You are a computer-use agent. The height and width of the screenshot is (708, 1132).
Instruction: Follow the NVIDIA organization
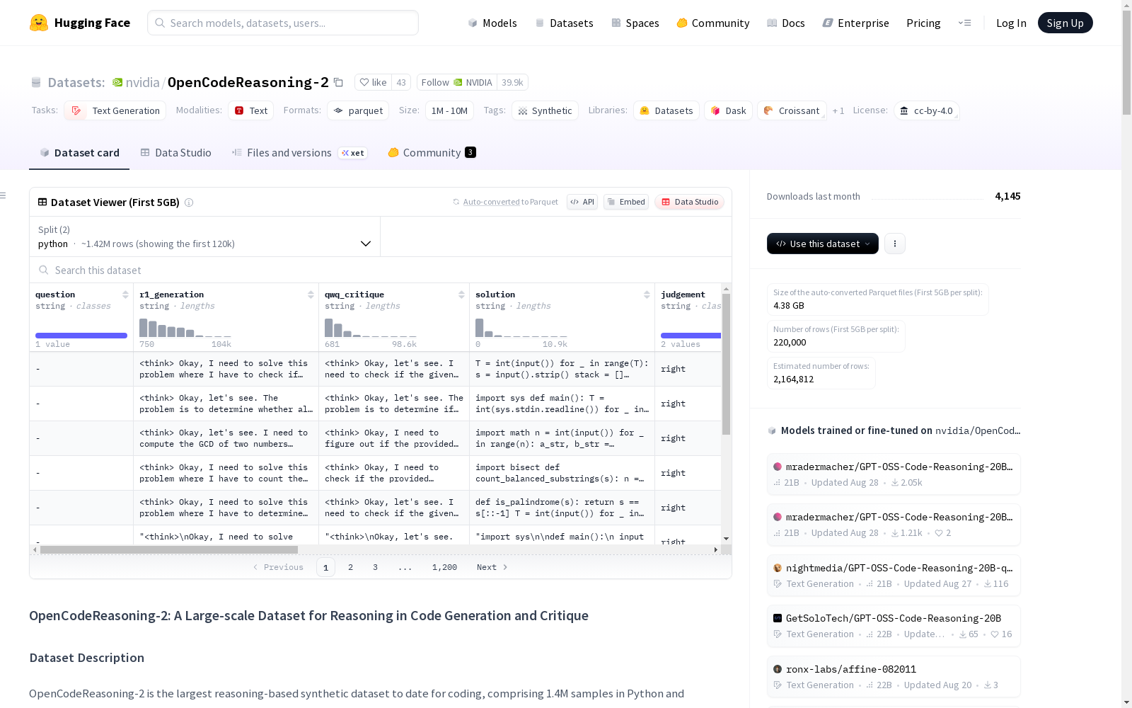pos(457,82)
